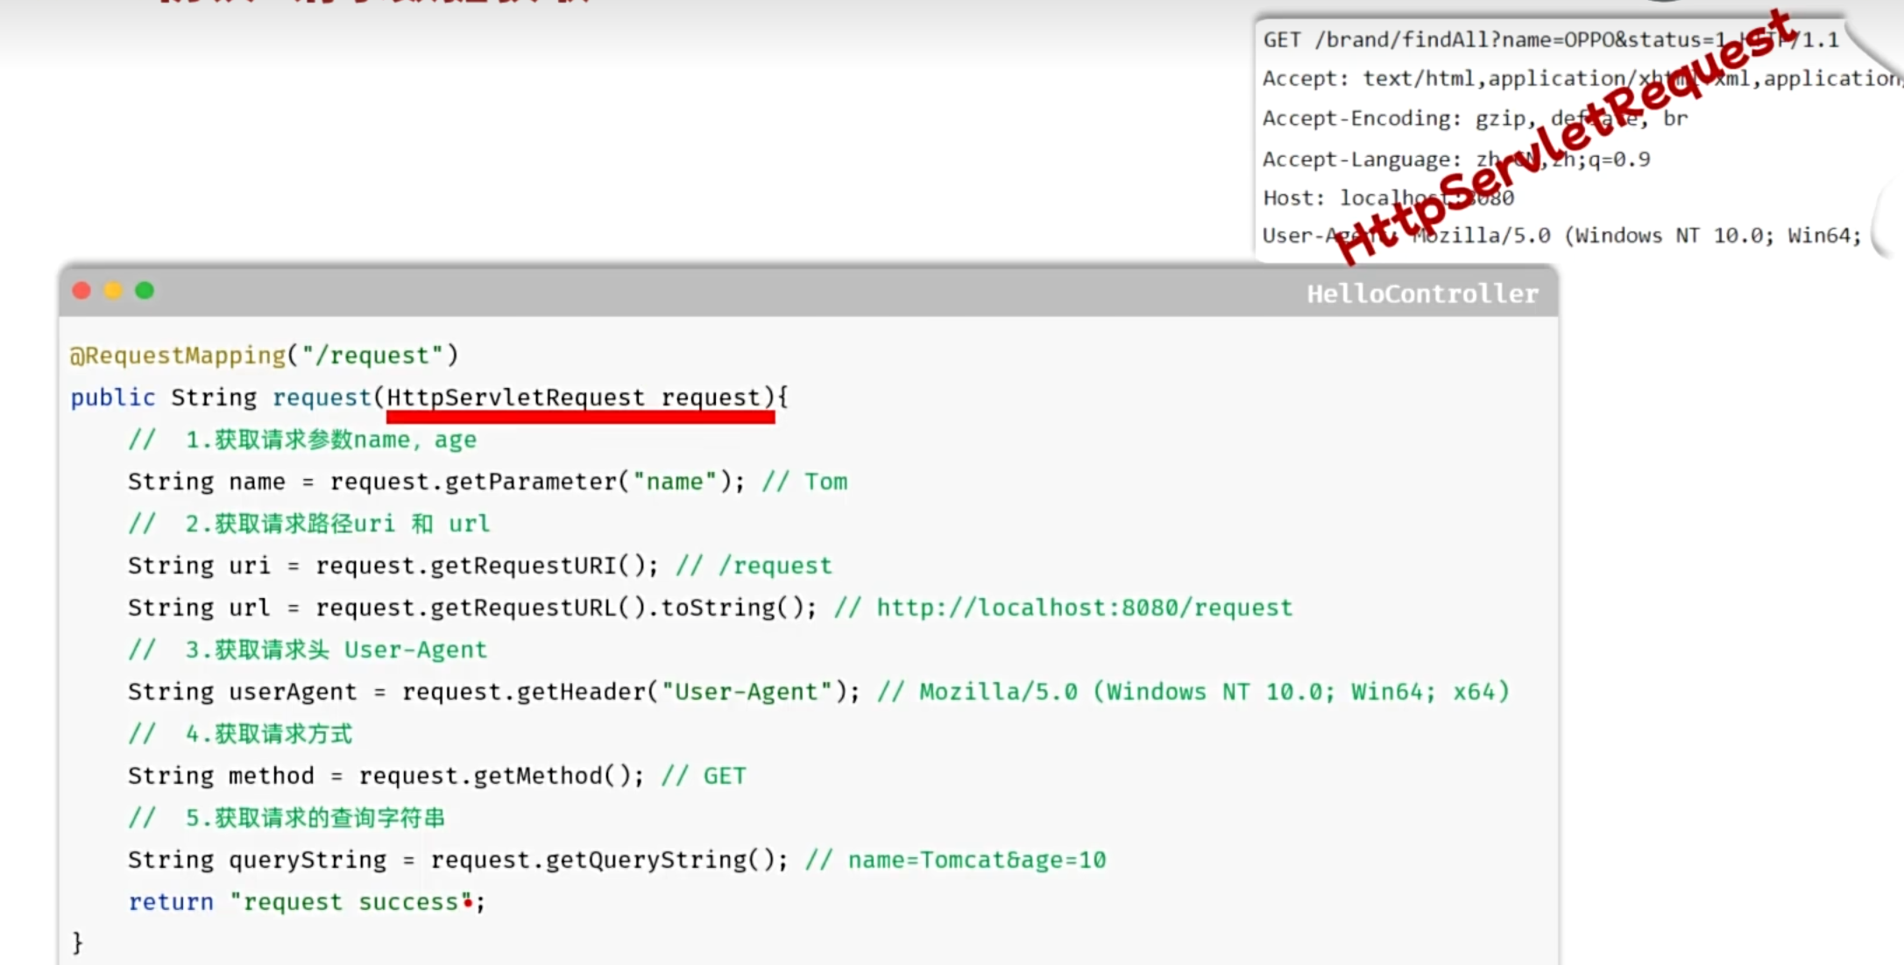This screenshot has width=1904, height=965.
Task: Click the yellow minimize dot of code window
Action: (113, 291)
